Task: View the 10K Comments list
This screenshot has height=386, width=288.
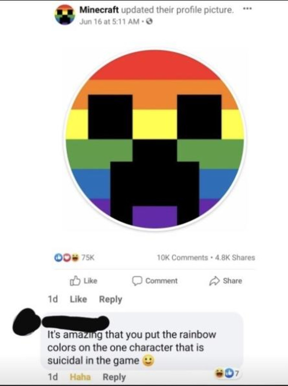Action: click(x=182, y=257)
